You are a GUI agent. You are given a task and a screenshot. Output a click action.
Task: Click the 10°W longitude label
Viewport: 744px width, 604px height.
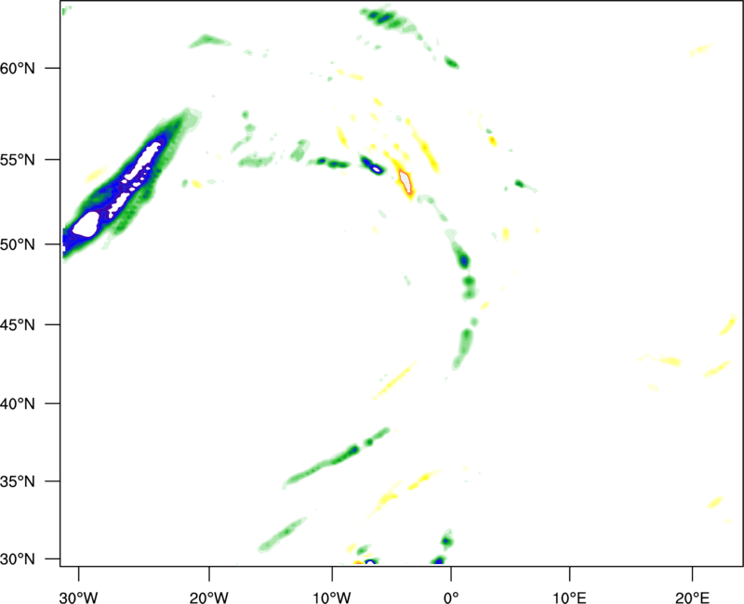click(x=332, y=597)
